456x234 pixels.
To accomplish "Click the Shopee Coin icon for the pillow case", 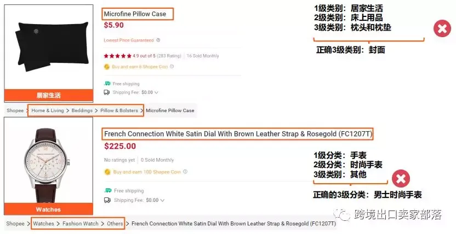I will 107,67.
